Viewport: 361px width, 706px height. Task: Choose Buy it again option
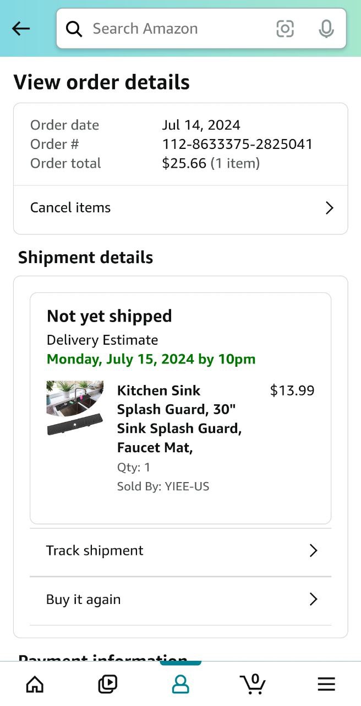[83, 600]
